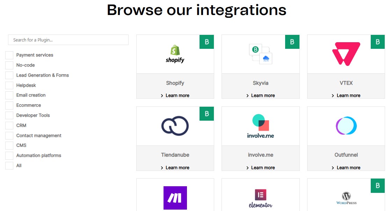Click green B badge on Skyvia card
The image size is (391, 211).
click(x=292, y=42)
